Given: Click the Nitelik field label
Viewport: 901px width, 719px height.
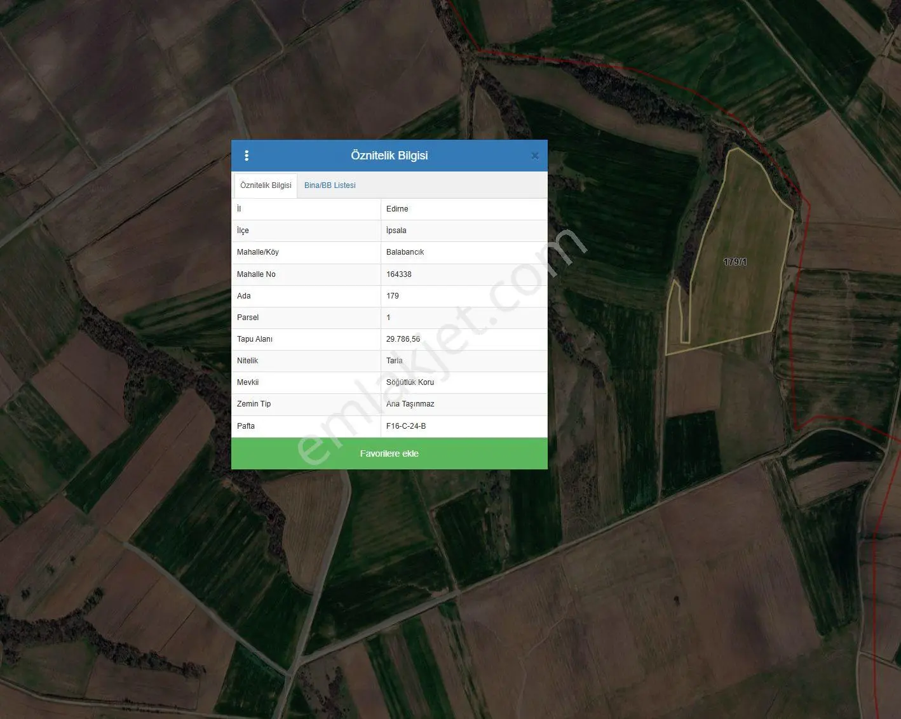Looking at the screenshot, I should pyautogui.click(x=247, y=361).
